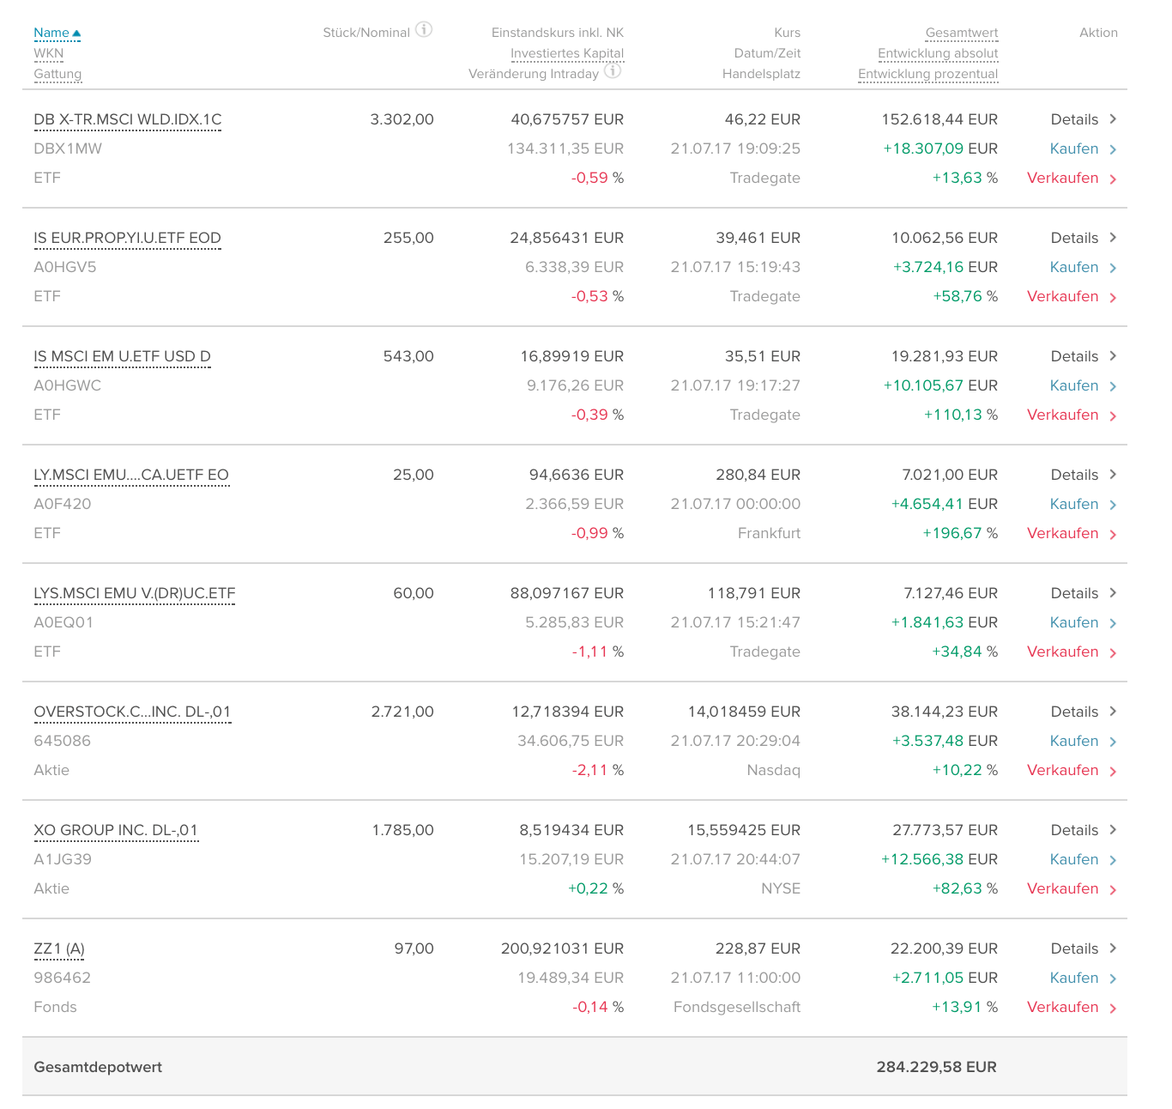Click info icon next to Stück/Nominal
1172x1109 pixels.
click(x=424, y=30)
